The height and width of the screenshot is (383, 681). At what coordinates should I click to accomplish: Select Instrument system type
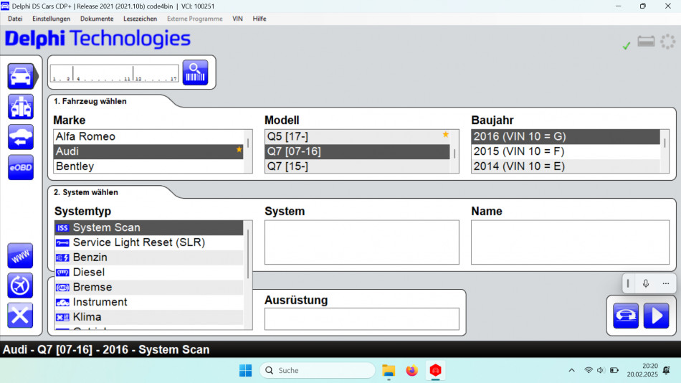point(148,302)
